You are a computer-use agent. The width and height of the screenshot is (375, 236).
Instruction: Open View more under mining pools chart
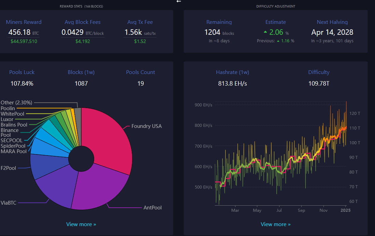click(x=81, y=224)
